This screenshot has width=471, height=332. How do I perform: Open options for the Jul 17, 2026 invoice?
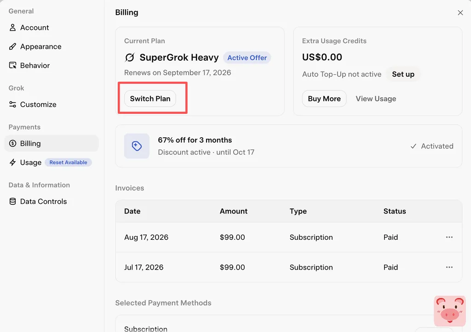coord(449,267)
